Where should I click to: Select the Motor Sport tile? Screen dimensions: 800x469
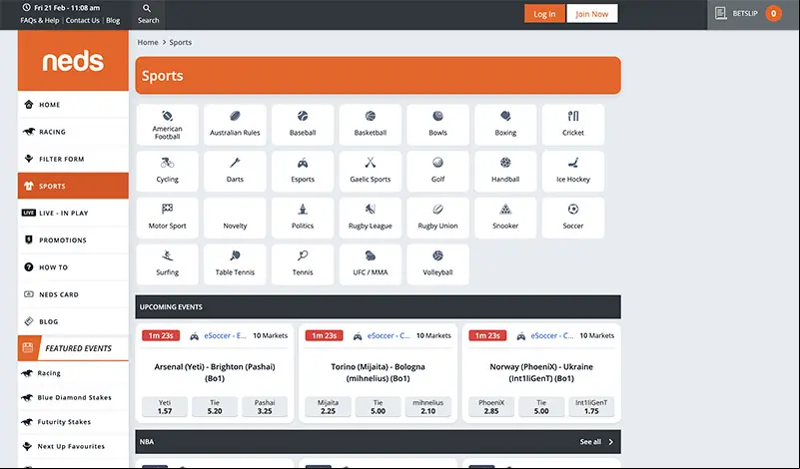point(168,218)
